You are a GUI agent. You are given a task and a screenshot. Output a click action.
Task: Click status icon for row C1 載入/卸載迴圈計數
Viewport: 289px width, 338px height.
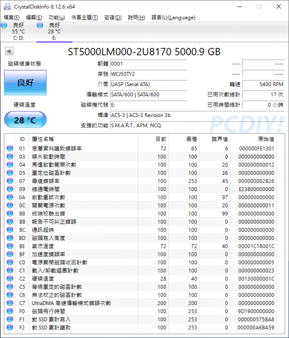tap(10, 270)
